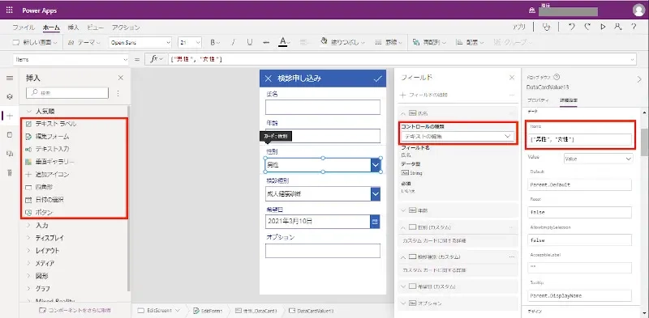
Task: Open the font color picker
Action: point(285,42)
